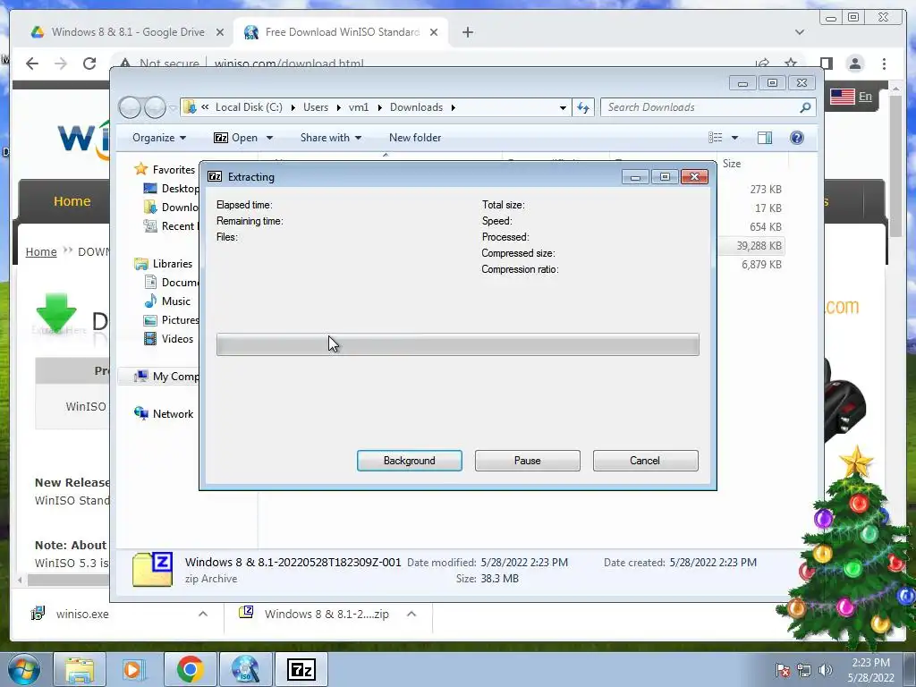Close the Google Drive tab
916x687 pixels.
click(x=220, y=32)
